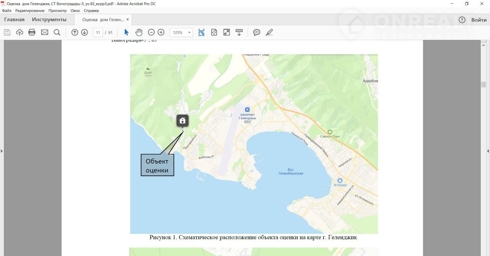Expand the right tools pane
The height and width of the screenshot is (256, 490).
[488, 151]
